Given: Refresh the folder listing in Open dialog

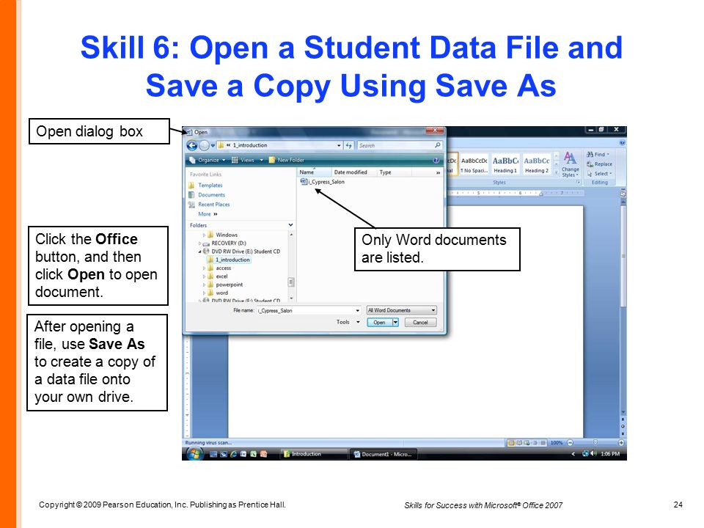Looking at the screenshot, I should click(348, 145).
